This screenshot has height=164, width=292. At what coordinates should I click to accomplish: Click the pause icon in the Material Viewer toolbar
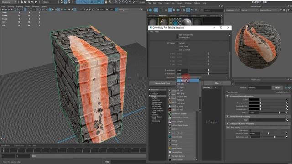coord(284,10)
